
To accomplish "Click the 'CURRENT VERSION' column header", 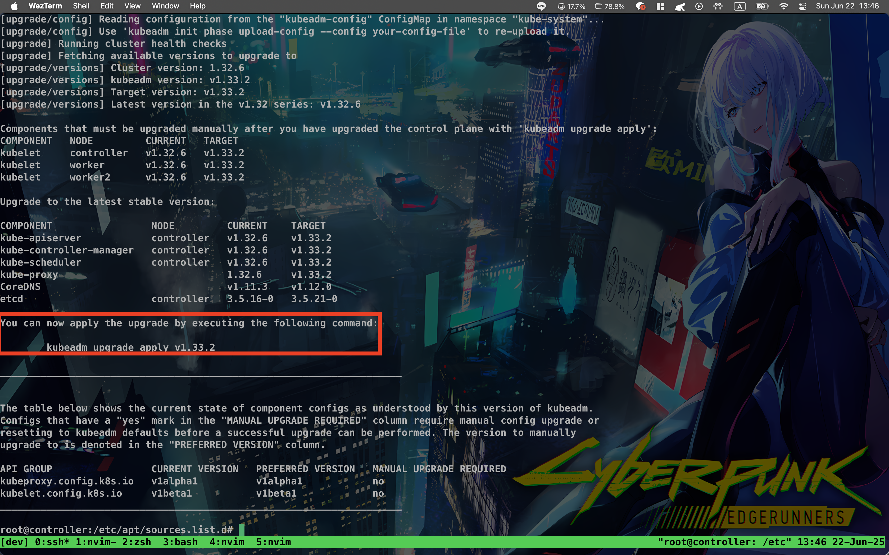I will 195,469.
